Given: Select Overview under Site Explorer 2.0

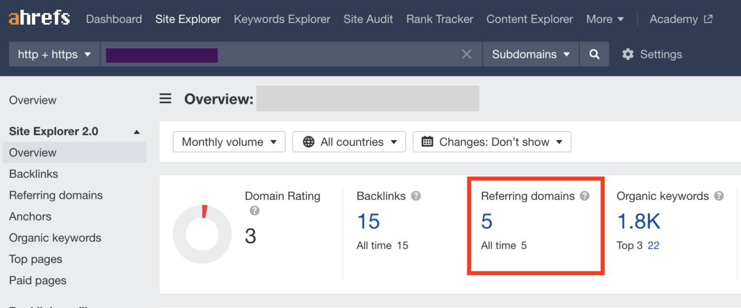Looking at the screenshot, I should pyautogui.click(x=74, y=152).
